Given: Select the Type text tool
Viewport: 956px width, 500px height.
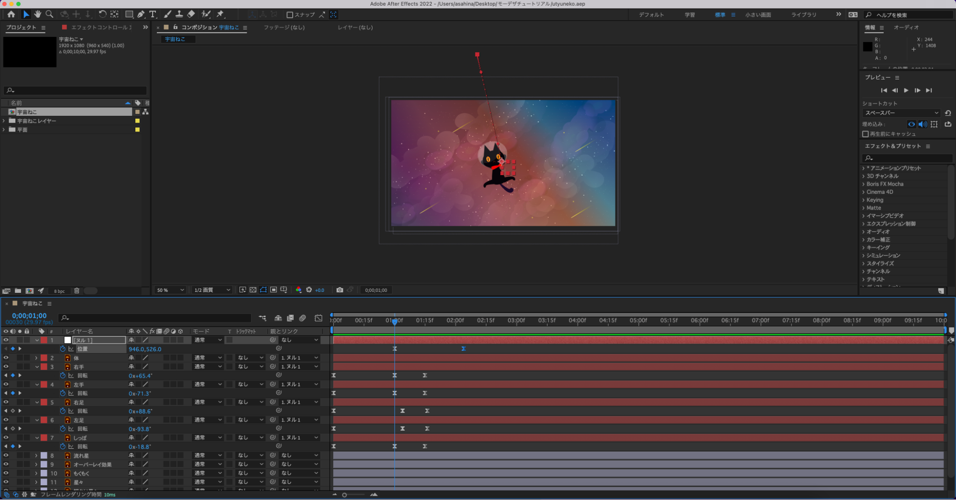Looking at the screenshot, I should 153,14.
